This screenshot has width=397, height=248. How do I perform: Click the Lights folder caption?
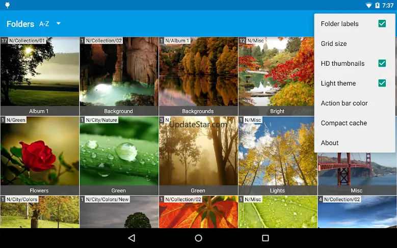pos(277,190)
